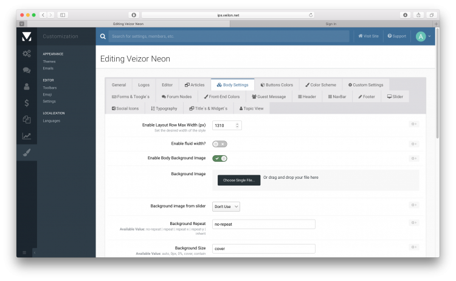
Task: Open a new Safari tab with plus
Action: point(436,24)
